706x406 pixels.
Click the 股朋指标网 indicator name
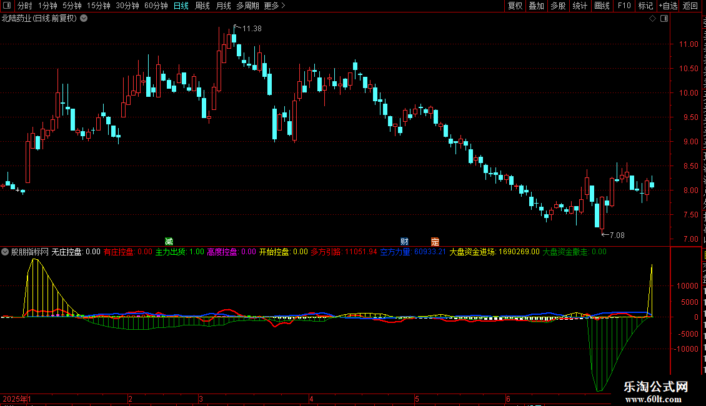pos(30,252)
